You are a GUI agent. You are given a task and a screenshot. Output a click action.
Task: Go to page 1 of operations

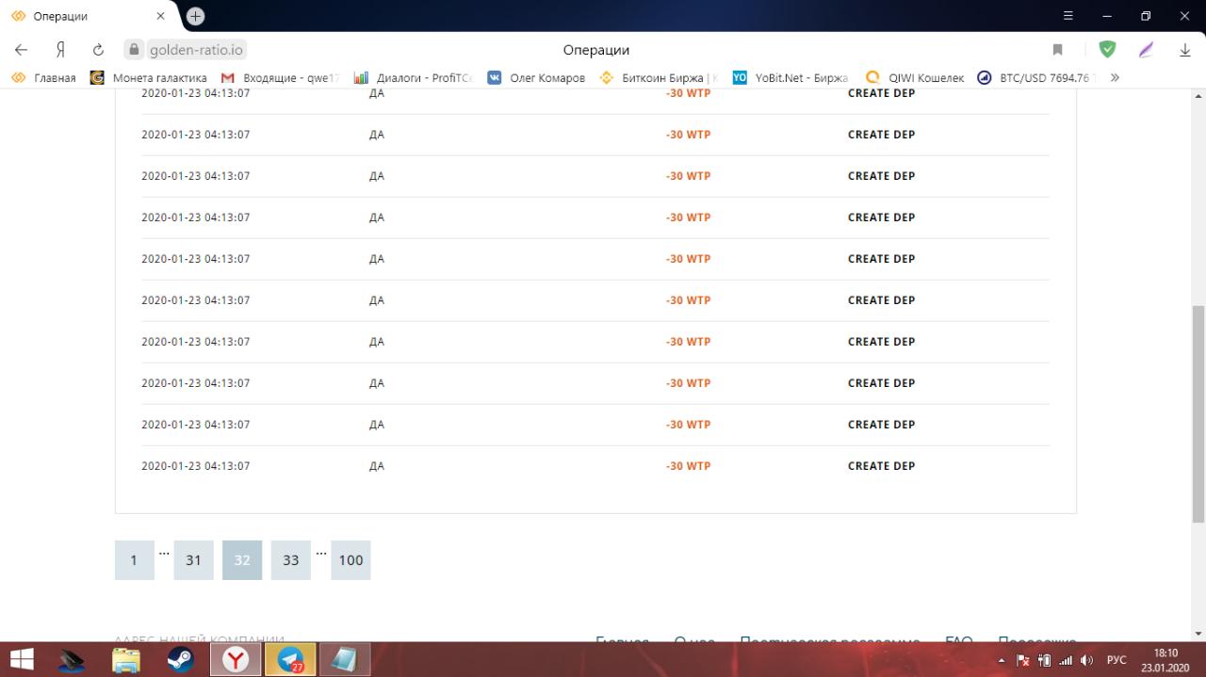tap(134, 560)
